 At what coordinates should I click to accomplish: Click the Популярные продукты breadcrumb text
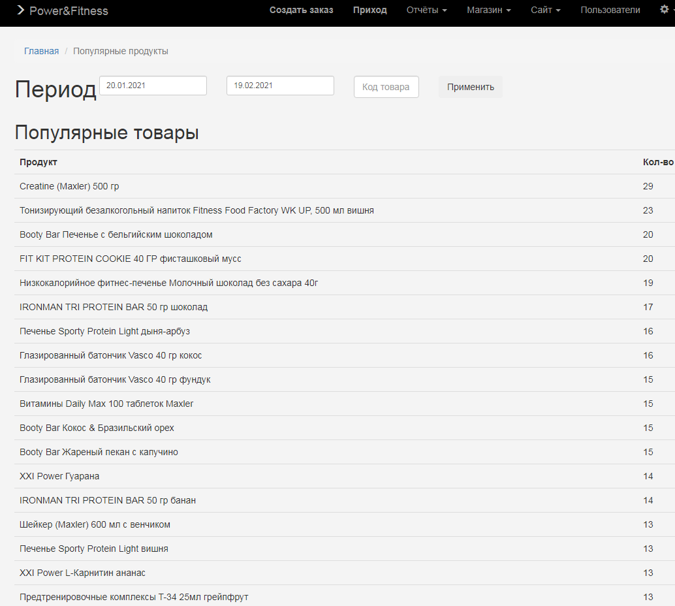click(121, 51)
